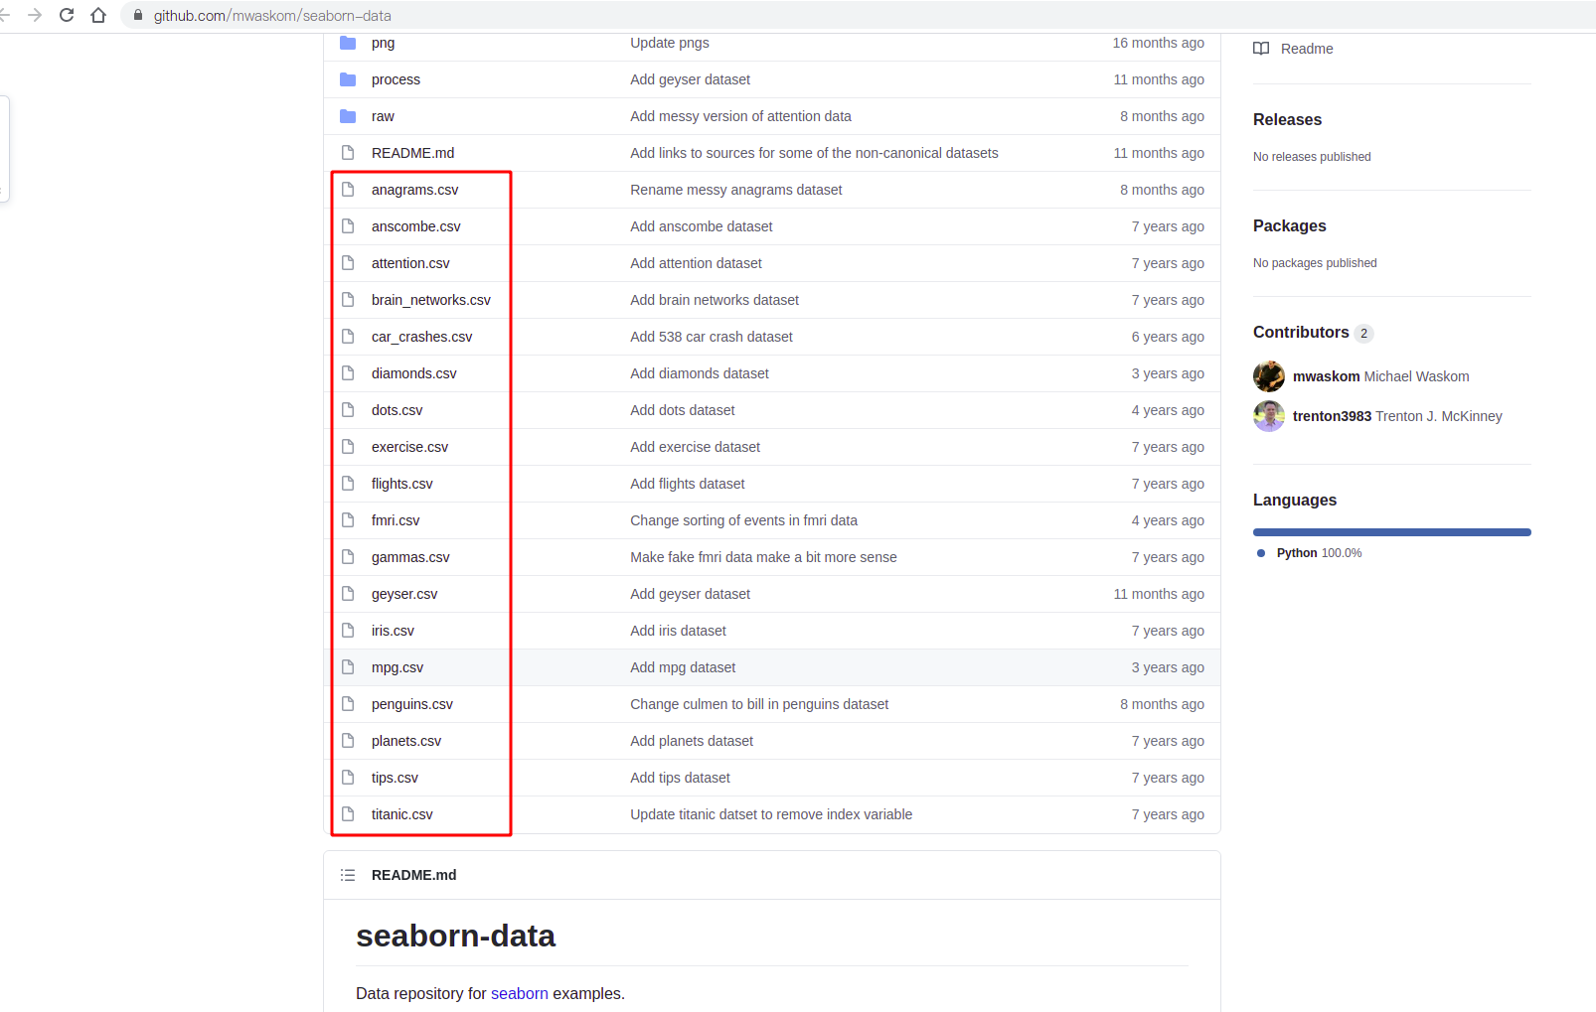The height and width of the screenshot is (1012, 1596).
Task: Click file icon beside diamonds.csv
Action: click(348, 373)
